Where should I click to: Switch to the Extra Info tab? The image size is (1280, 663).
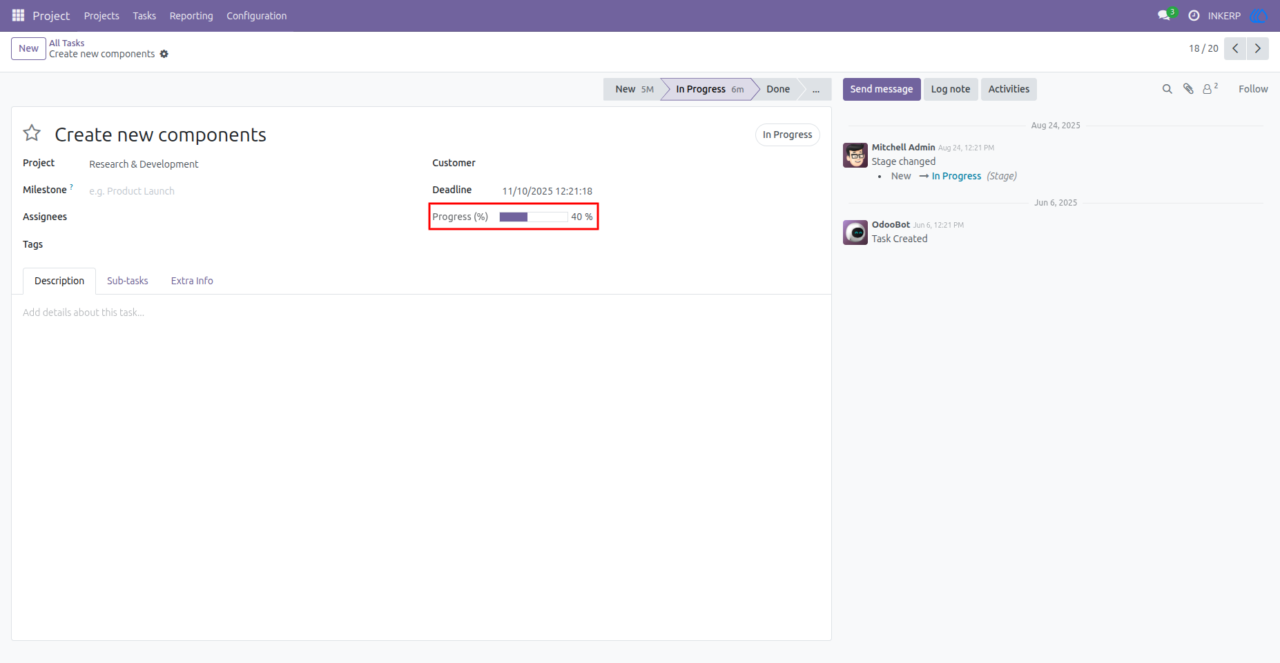point(192,281)
